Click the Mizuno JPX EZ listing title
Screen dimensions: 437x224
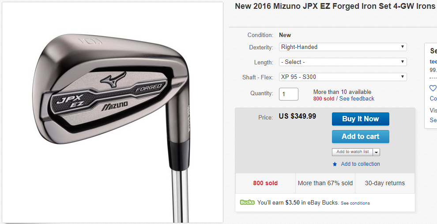click(x=335, y=6)
